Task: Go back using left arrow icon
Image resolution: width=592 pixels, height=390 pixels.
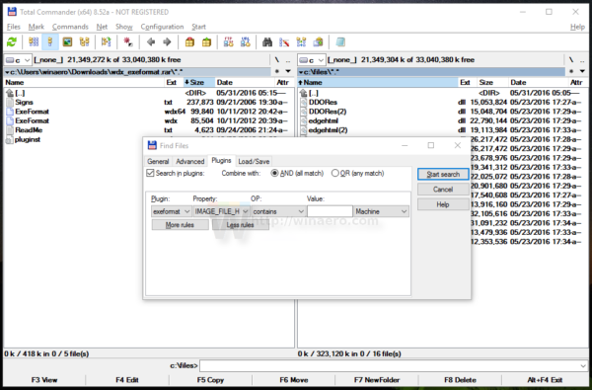Action: 151,41
